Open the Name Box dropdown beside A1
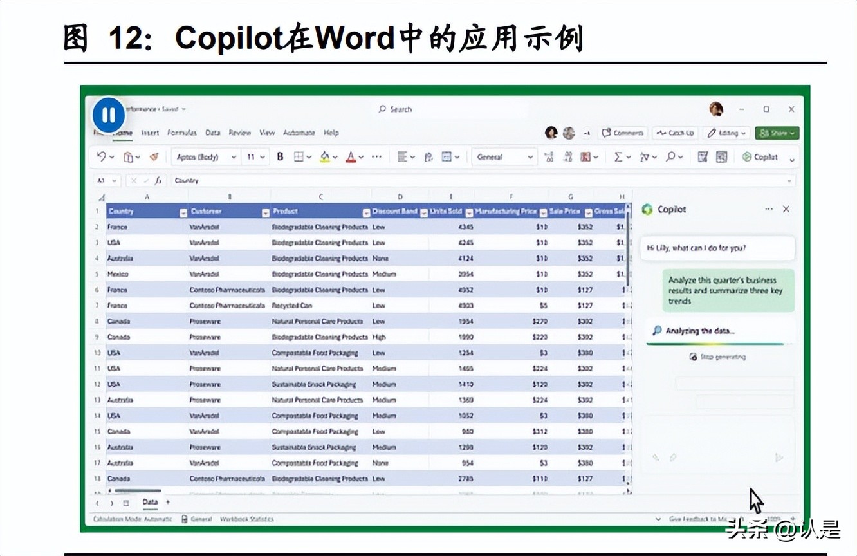 pos(115,181)
